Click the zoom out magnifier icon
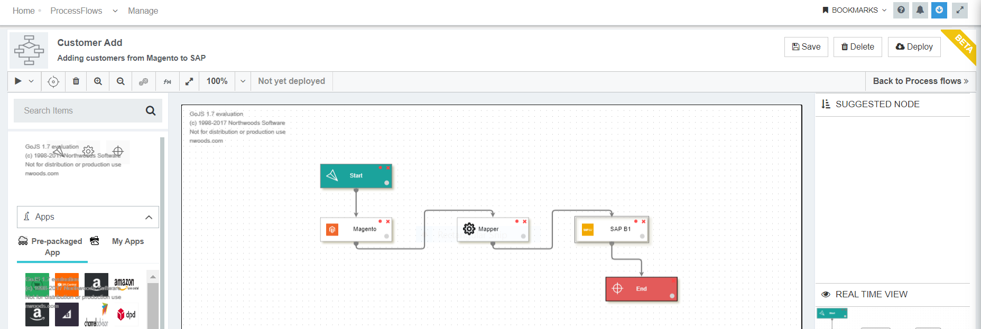 pyautogui.click(x=121, y=81)
